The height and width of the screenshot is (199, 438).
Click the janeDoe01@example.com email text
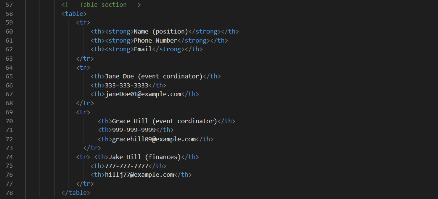(x=143, y=94)
